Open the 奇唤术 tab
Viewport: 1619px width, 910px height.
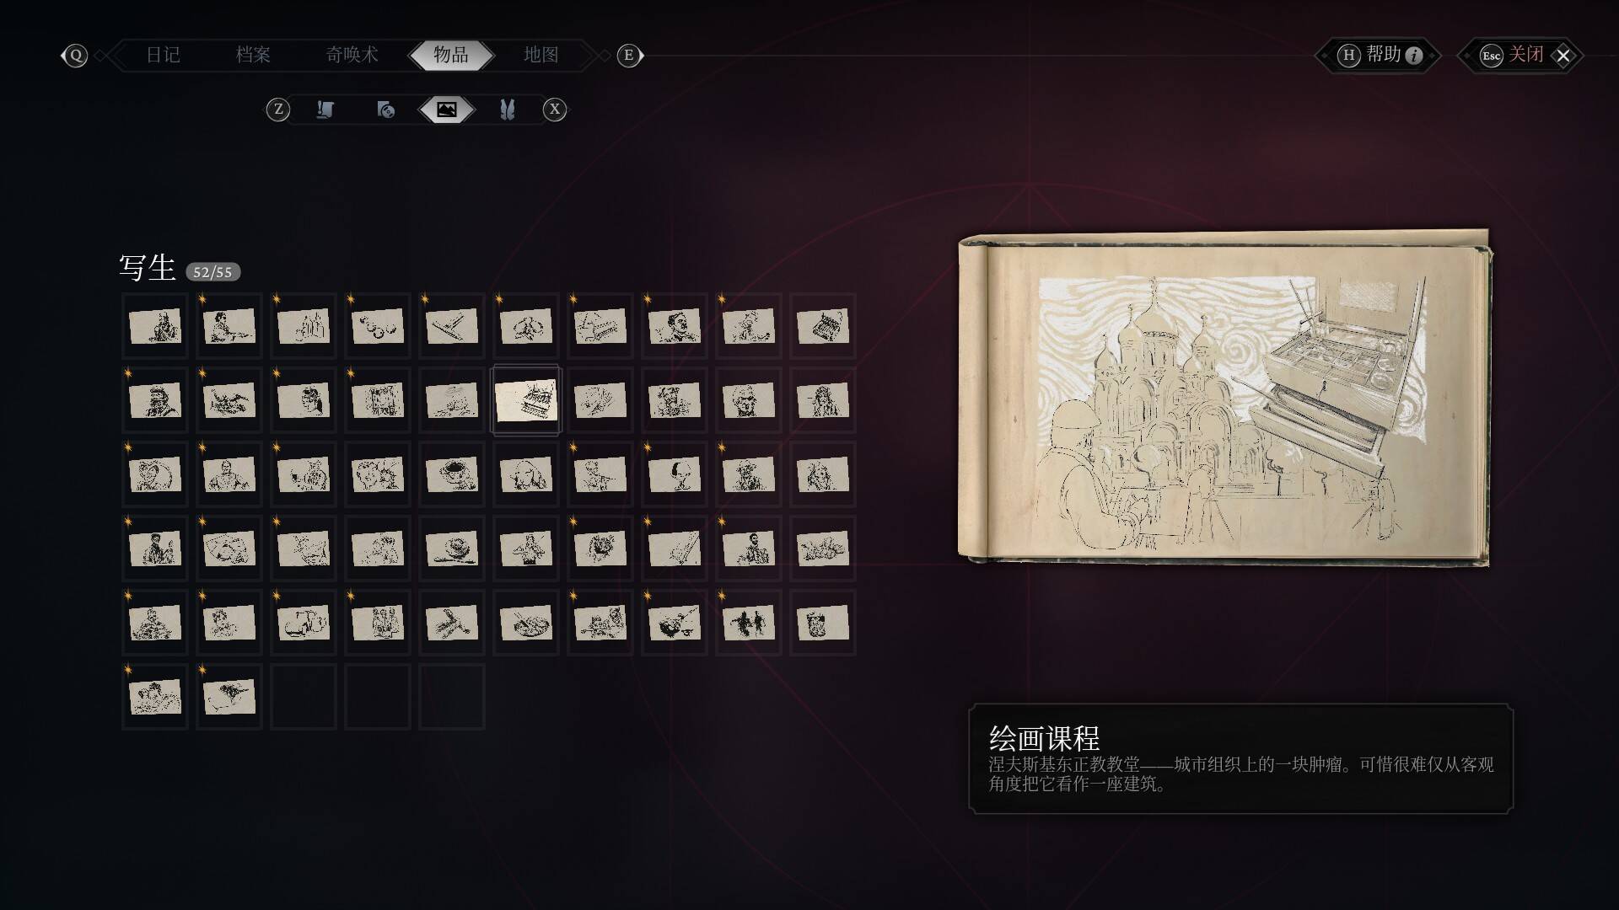(x=352, y=55)
